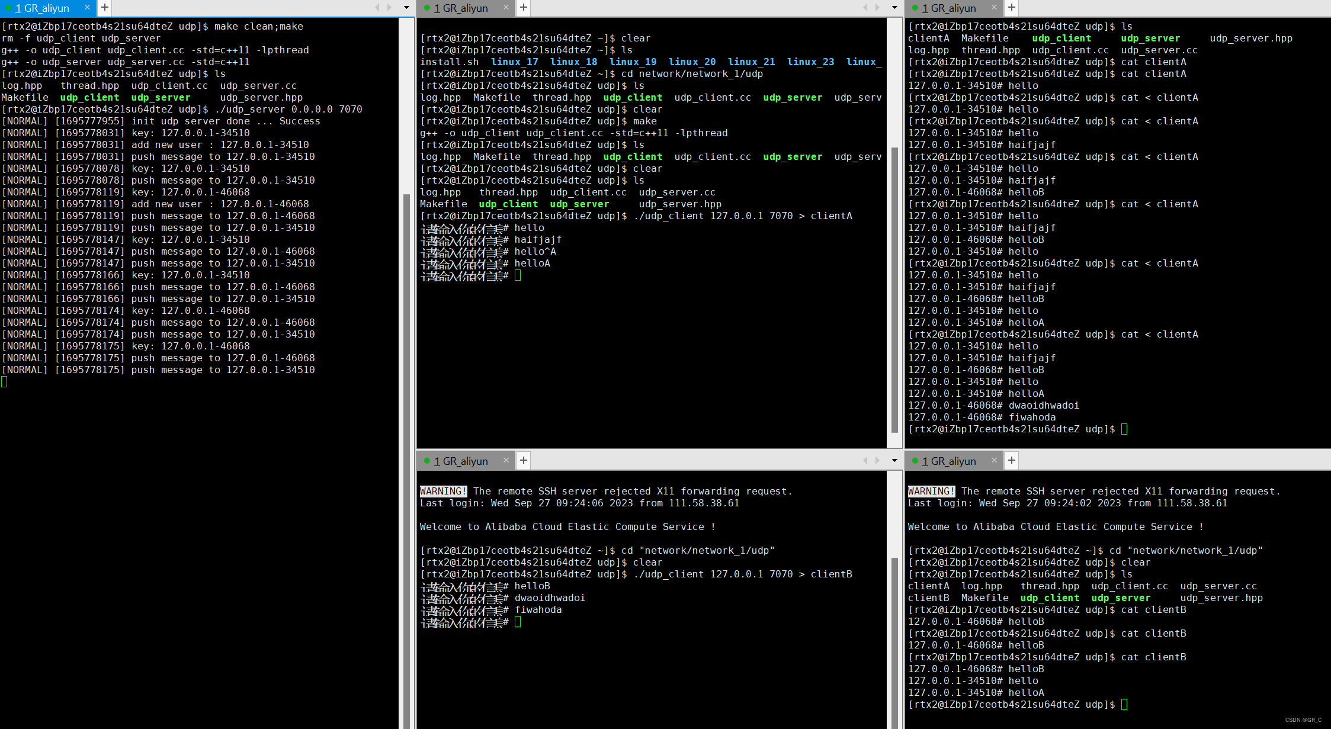Click the green cursor below the udp_server log
This screenshot has height=729, width=1331.
click(4, 381)
